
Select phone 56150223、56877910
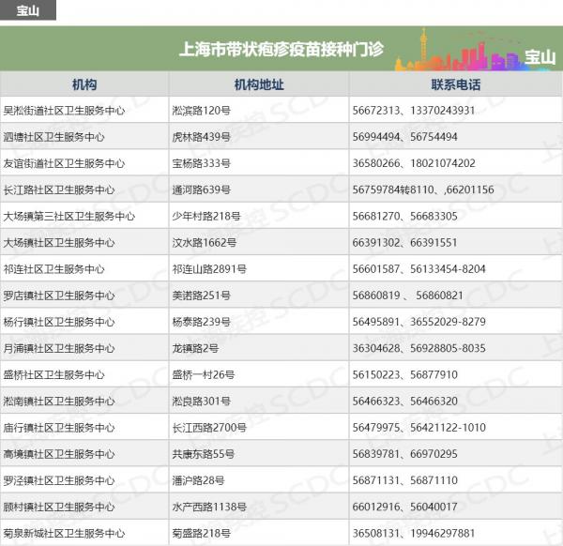click(404, 374)
